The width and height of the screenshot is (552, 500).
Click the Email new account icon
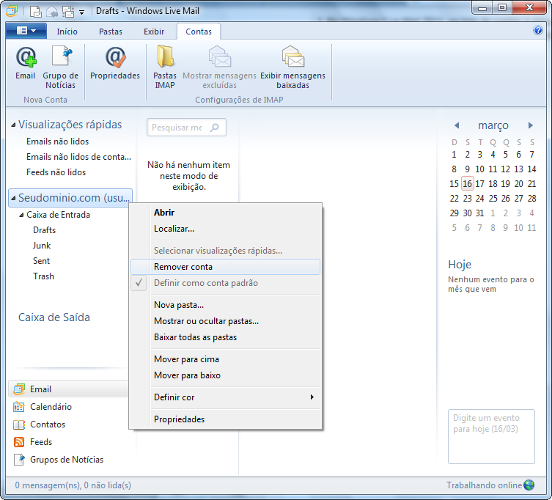[26, 58]
